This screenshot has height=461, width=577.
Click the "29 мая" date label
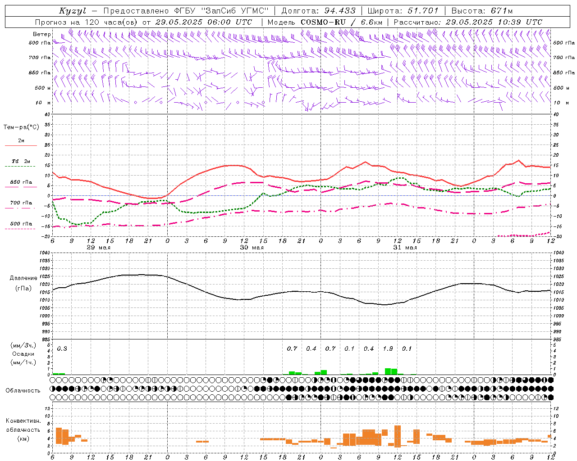99,248
